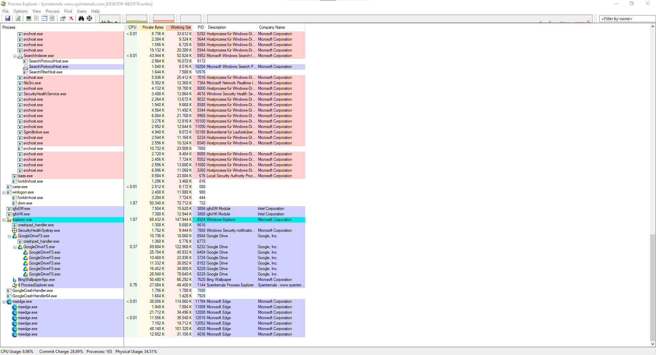Click the icon next to SgrmBroker.exe
Viewport: 656px width, 355px height.
pyautogui.click(x=20, y=132)
